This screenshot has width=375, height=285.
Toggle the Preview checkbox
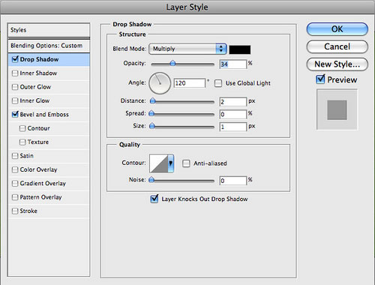pyautogui.click(x=320, y=79)
